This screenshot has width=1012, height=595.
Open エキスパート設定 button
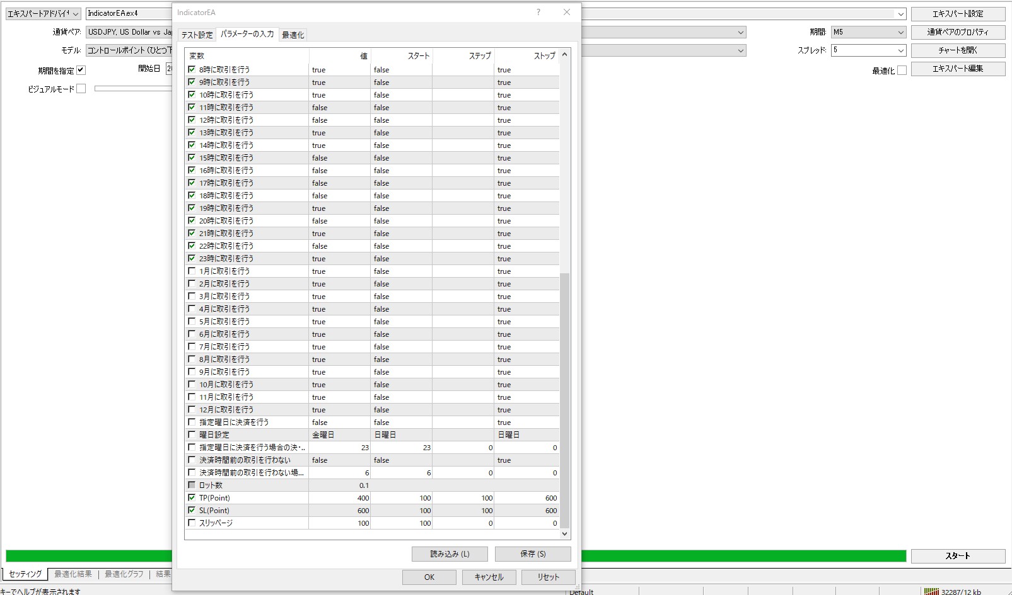958,14
